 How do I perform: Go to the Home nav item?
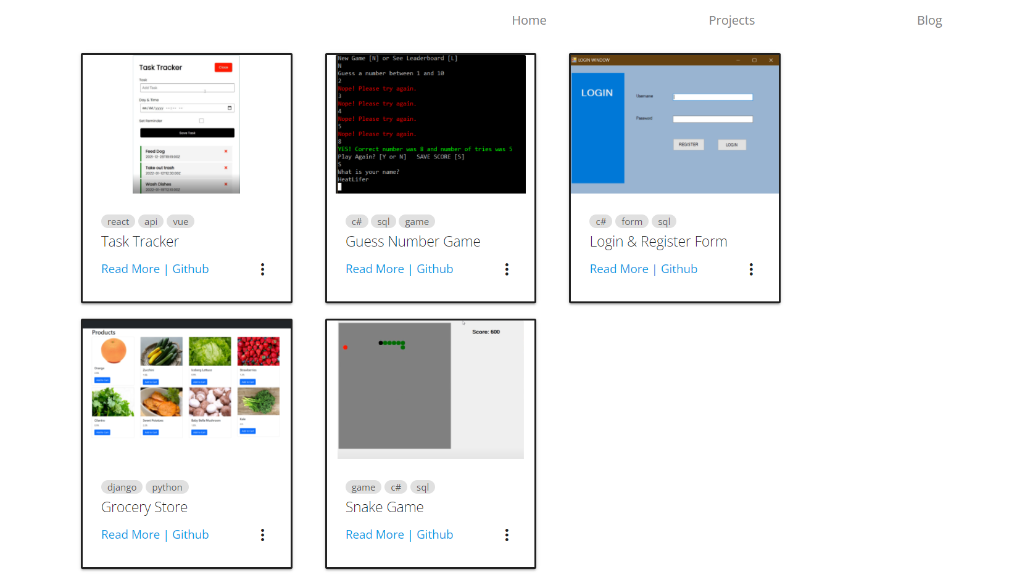pyautogui.click(x=529, y=20)
